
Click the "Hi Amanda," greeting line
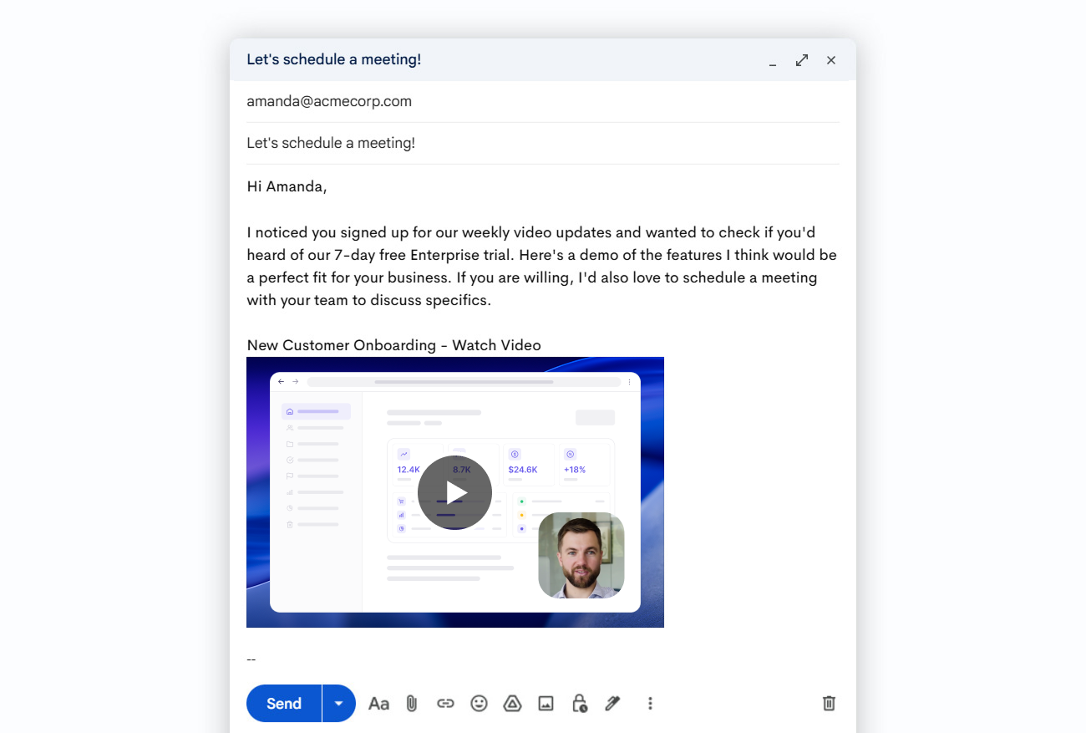287,186
